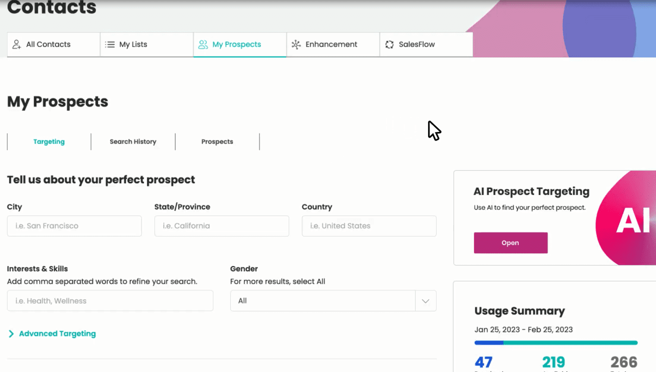Click the My Prospects people icon
This screenshot has height=372, width=656.
pos(203,44)
